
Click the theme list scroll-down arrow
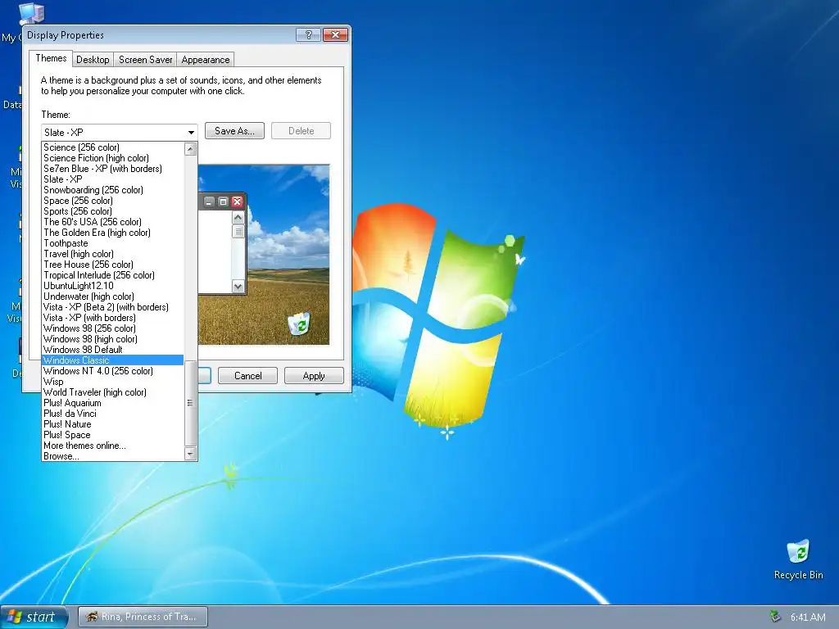(x=190, y=454)
